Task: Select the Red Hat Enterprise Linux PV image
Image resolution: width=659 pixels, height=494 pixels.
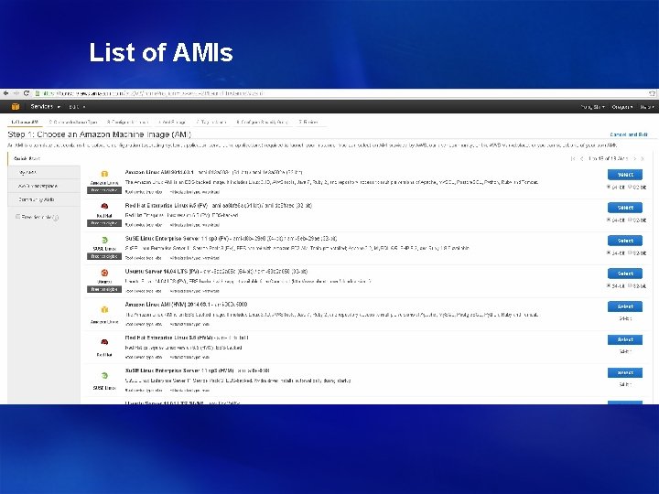Action: 625,208
